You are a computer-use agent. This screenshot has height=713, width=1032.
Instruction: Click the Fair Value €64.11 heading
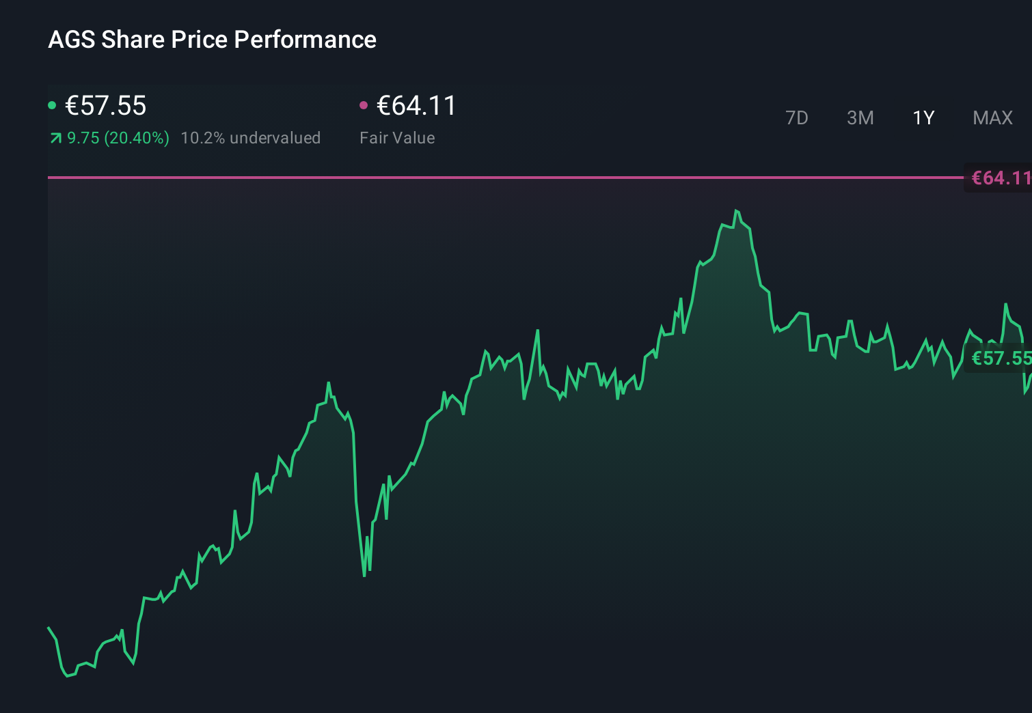[416, 104]
